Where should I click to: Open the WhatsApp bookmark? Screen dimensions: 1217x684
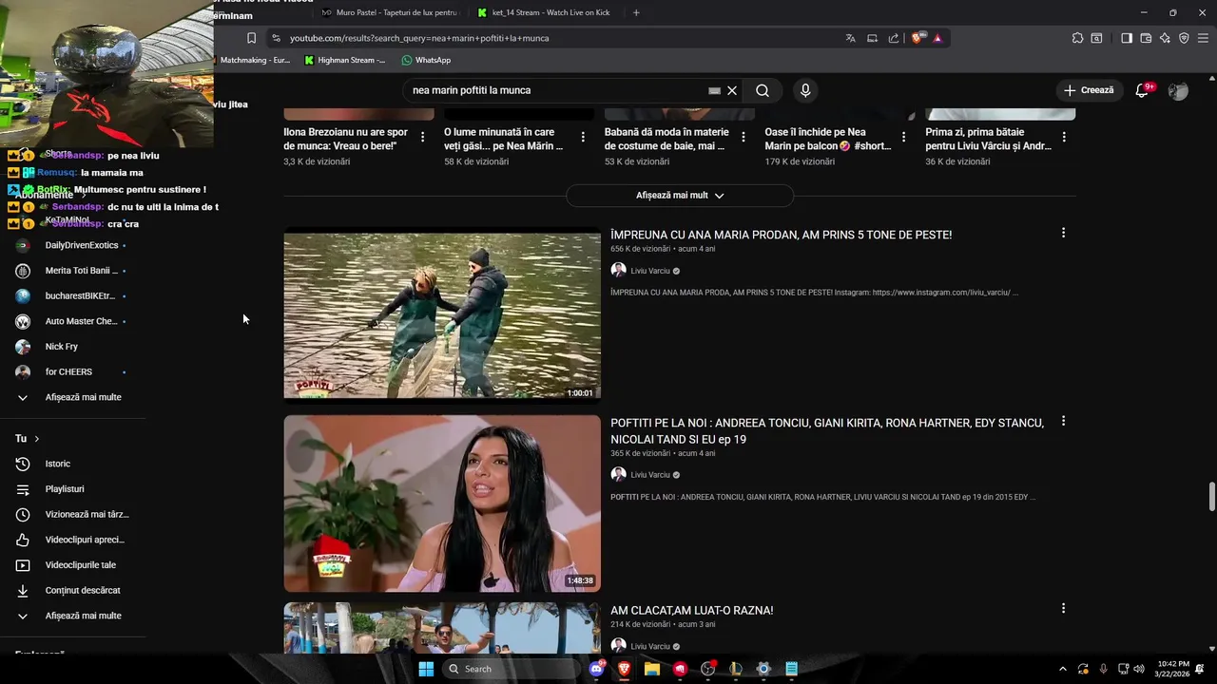426,60
